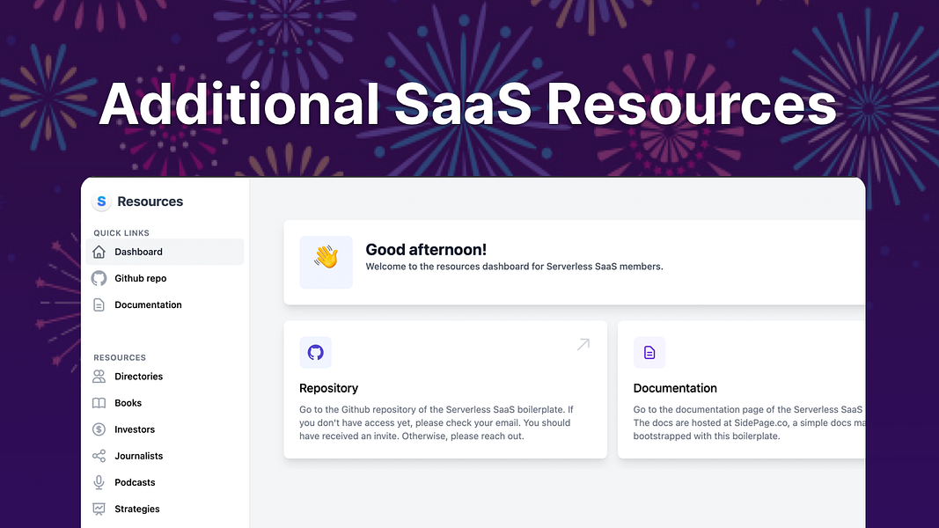The image size is (939, 528).
Task: Click the Dashboard home icon
Action: [99, 252]
